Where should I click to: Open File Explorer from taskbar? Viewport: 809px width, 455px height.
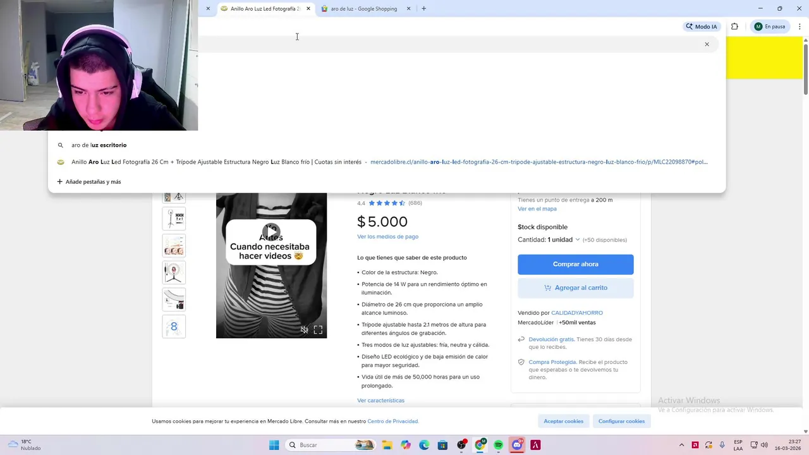387,445
